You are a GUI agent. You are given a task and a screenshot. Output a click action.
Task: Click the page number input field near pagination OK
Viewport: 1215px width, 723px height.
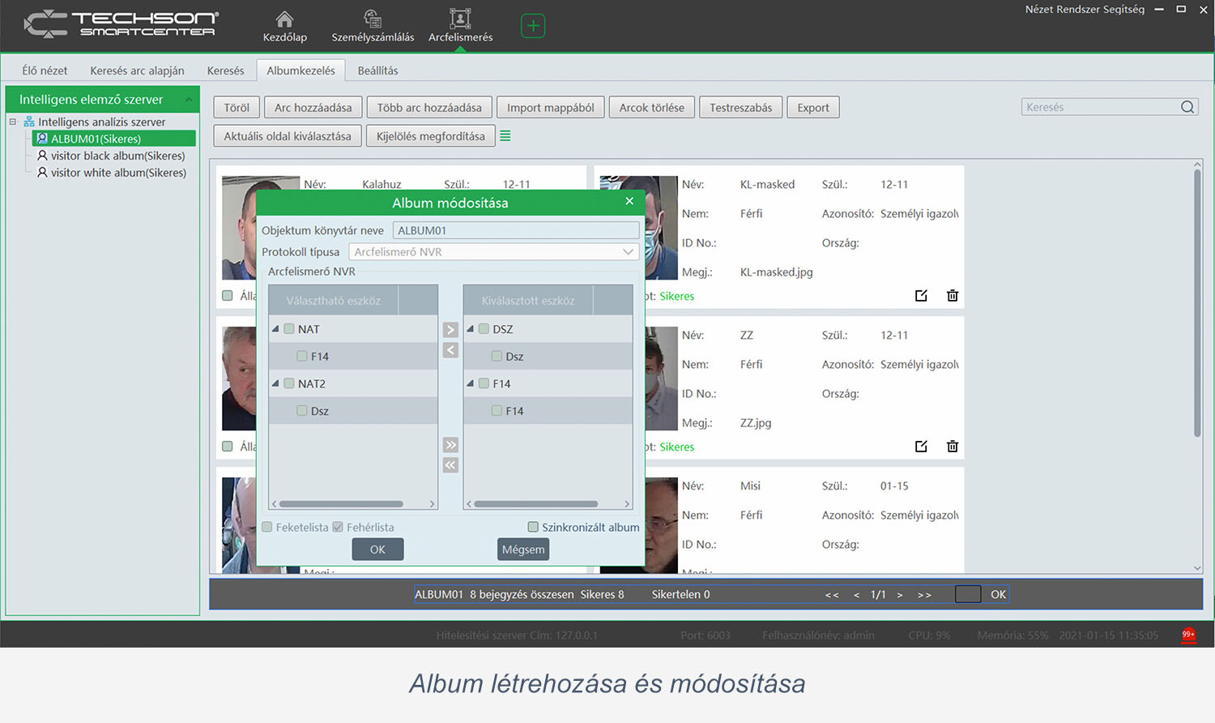pos(968,594)
